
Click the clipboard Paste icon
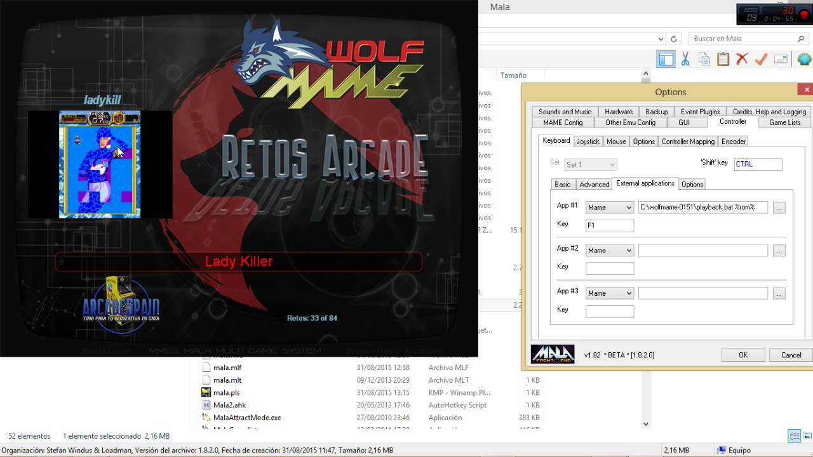coord(723,60)
